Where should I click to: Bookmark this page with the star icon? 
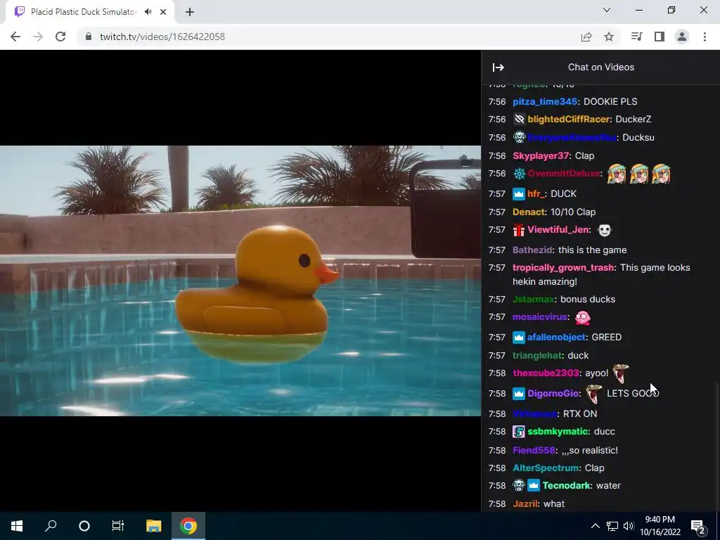[x=609, y=37]
